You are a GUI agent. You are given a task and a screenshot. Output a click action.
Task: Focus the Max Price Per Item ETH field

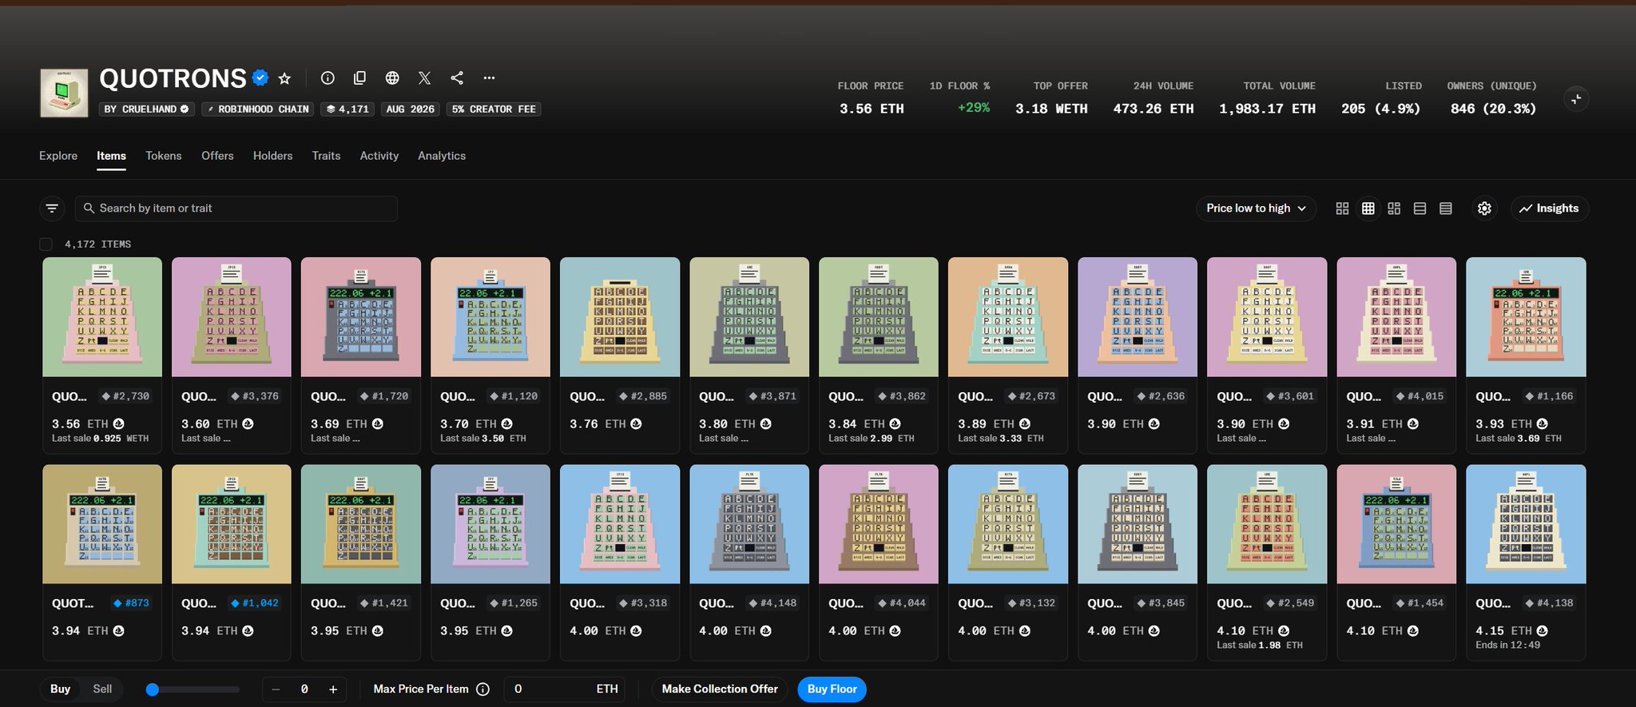pos(566,689)
